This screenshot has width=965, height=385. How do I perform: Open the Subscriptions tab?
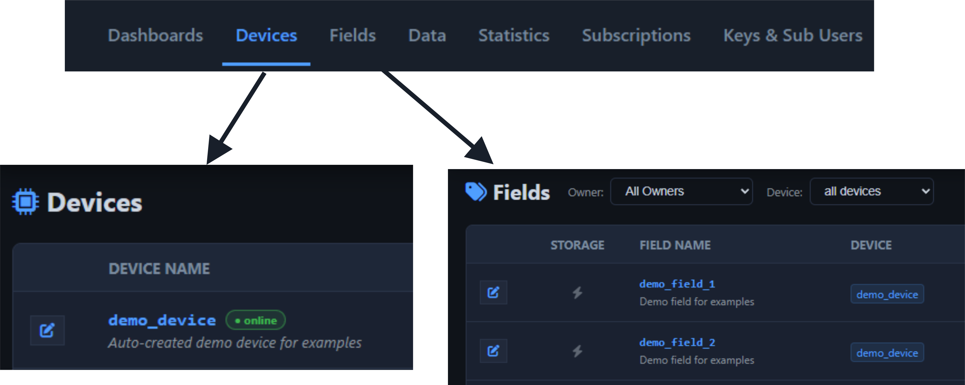[x=636, y=36]
